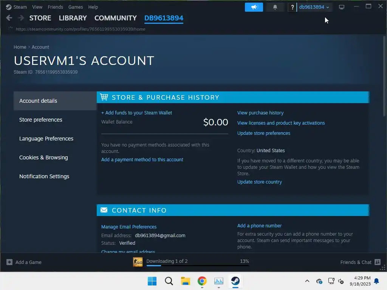Click the plus icon beside Add a Game
Screen dimensions: 387x290
[x=9, y=262]
